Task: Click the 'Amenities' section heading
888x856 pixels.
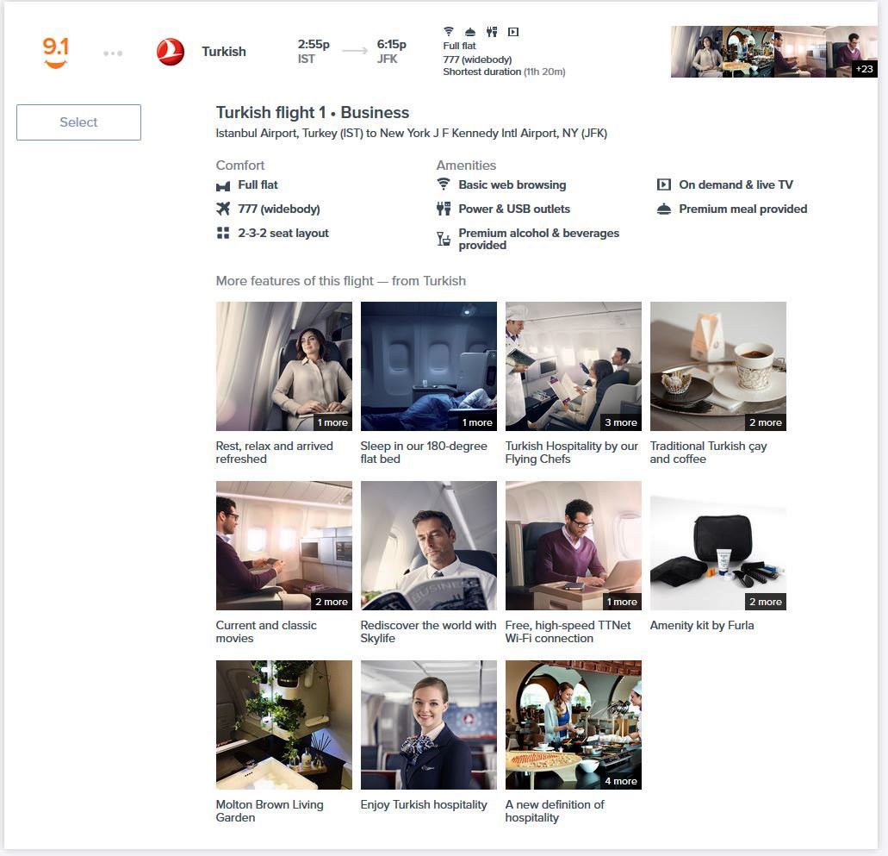Action: (466, 165)
